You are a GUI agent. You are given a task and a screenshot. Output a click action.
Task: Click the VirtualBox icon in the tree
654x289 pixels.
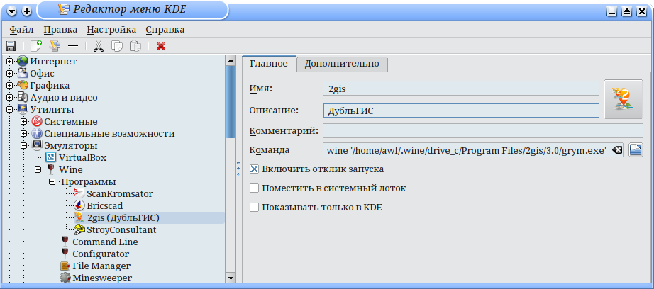pos(50,158)
